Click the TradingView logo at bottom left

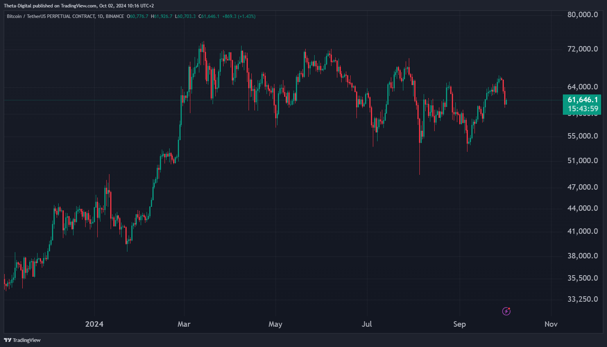point(22,340)
